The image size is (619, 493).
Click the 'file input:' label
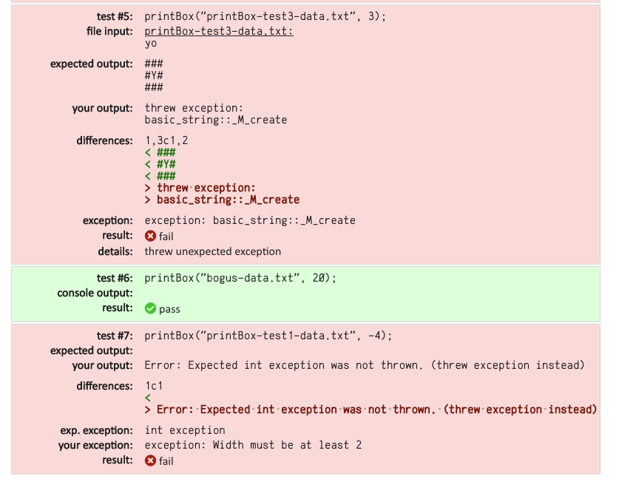point(109,32)
